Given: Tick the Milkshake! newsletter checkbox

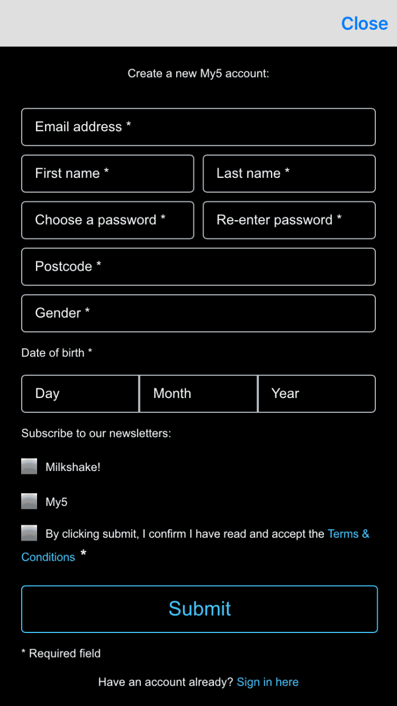Looking at the screenshot, I should 29,466.
